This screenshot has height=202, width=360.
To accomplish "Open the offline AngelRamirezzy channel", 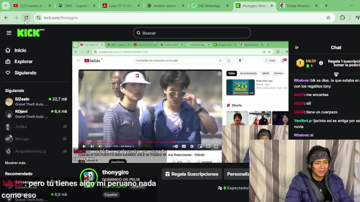I will [36, 151].
